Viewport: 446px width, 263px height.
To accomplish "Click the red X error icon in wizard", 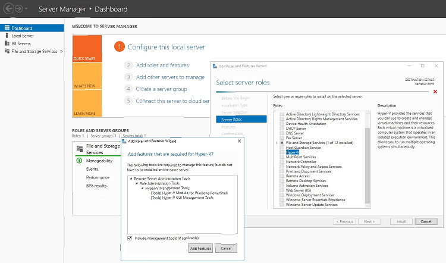I will point(435,92).
